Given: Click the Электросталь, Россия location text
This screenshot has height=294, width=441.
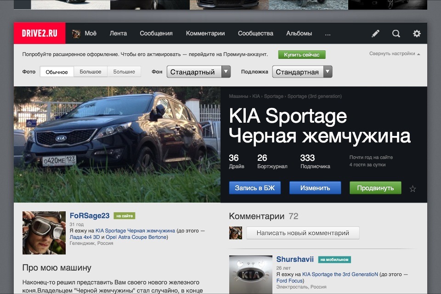Looking at the screenshot, I should (301, 287).
